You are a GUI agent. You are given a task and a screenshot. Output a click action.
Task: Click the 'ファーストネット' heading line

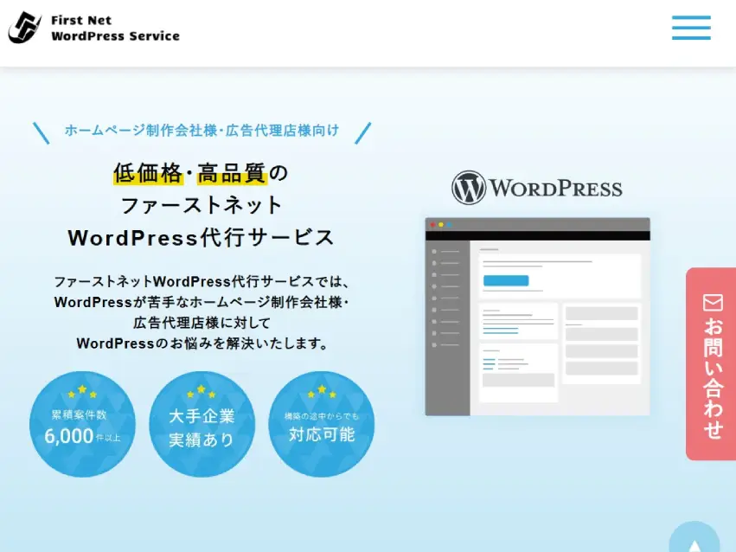click(x=202, y=205)
